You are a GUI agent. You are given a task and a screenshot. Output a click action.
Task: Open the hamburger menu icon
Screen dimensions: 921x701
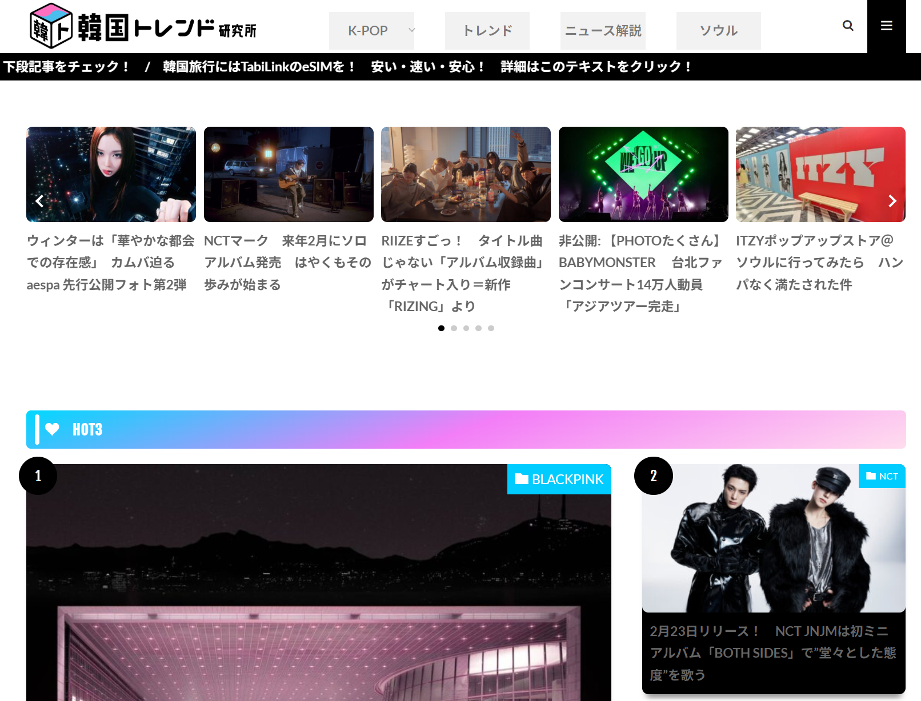(x=886, y=26)
